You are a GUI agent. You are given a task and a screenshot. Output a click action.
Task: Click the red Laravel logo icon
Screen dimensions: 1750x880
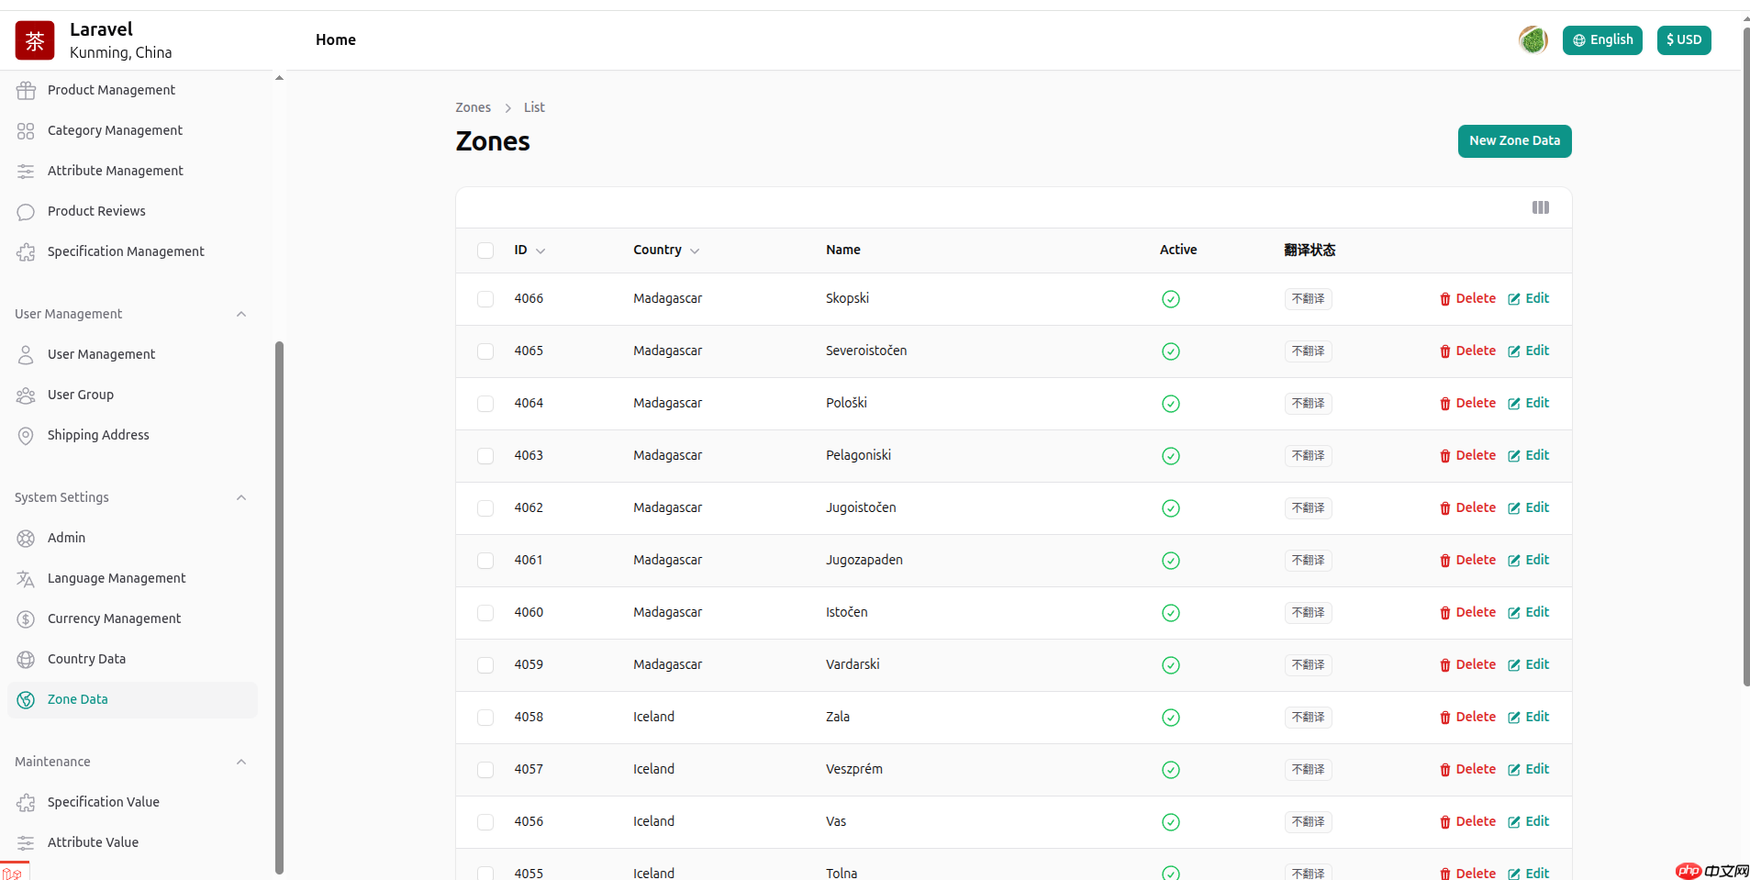(35, 40)
